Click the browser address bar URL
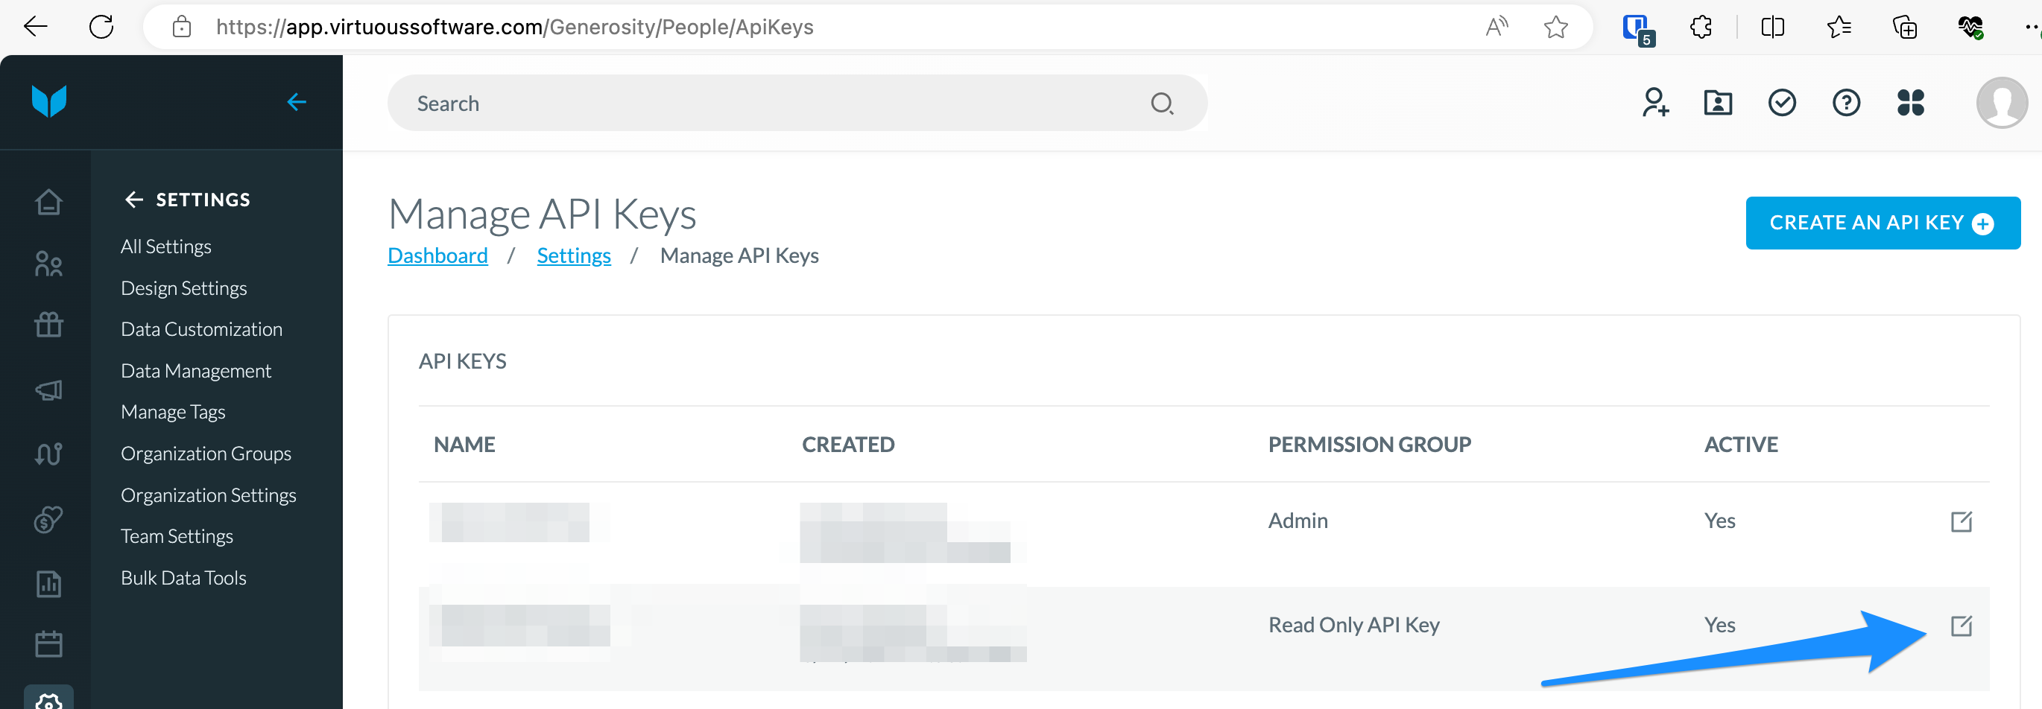The height and width of the screenshot is (709, 2042). [514, 27]
